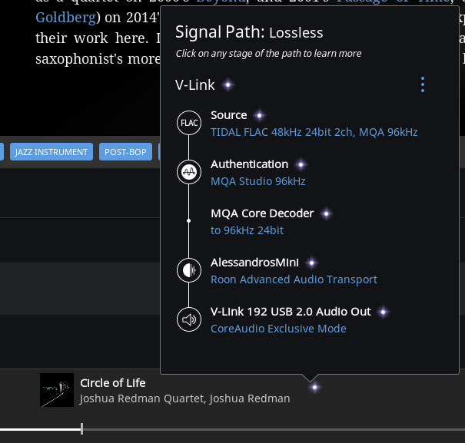465x443 pixels.
Task: Open the three-dot menu beside V-Link
Action: [423, 84]
